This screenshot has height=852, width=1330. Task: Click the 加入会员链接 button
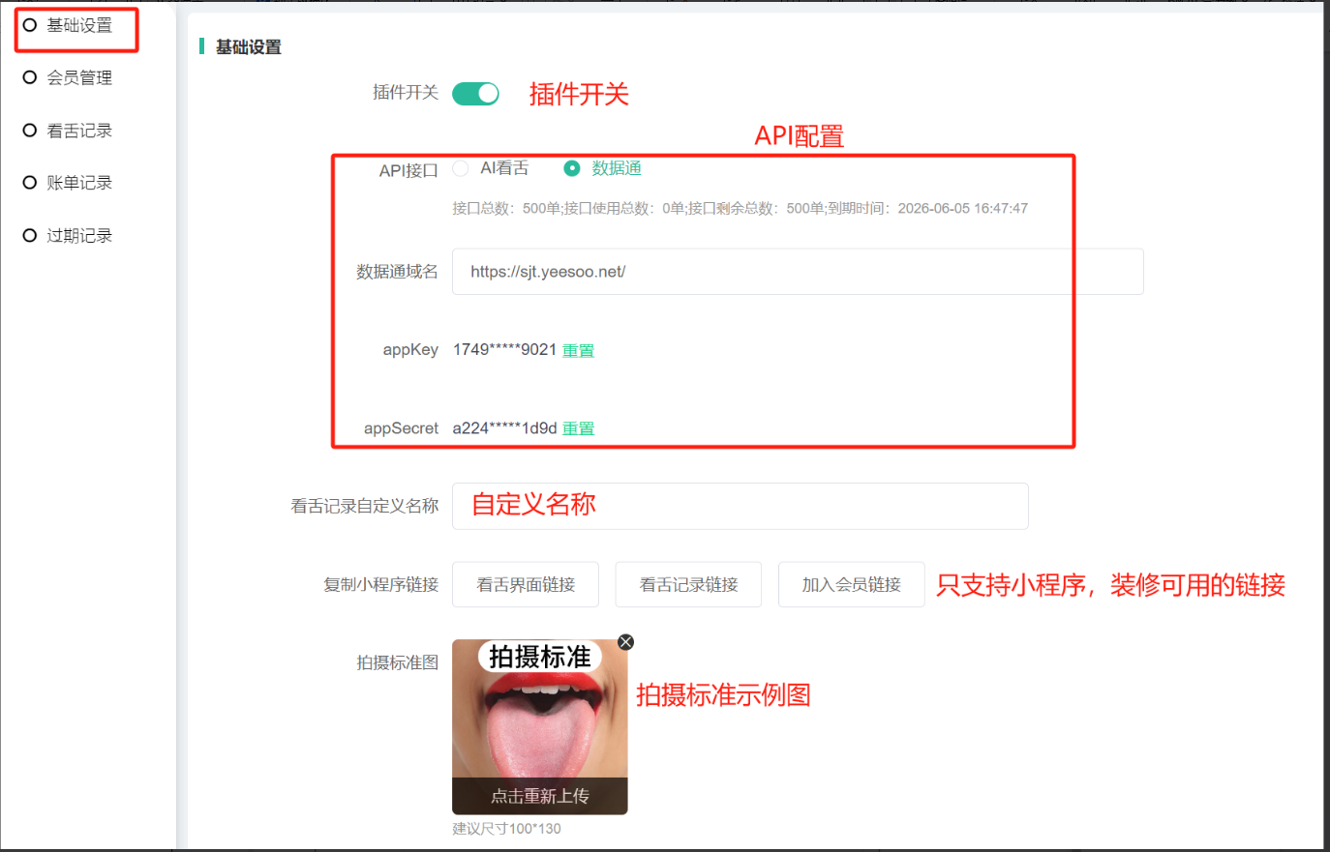(x=851, y=584)
